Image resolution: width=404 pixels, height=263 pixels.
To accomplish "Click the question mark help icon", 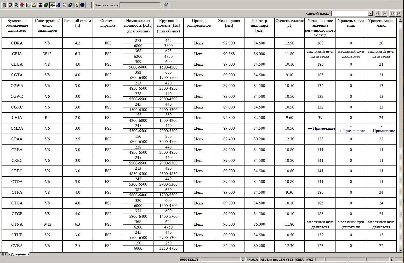I will (76, 5).
